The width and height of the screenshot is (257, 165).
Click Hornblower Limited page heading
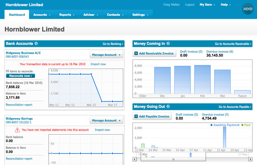pyautogui.click(x=34, y=30)
